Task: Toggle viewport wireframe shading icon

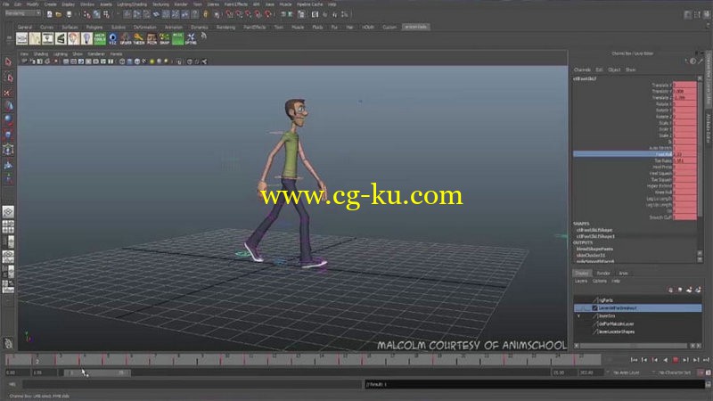Action: click(x=122, y=61)
